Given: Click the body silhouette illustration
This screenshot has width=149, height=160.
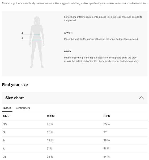Looking at the screenshot, I should [x=37, y=42].
